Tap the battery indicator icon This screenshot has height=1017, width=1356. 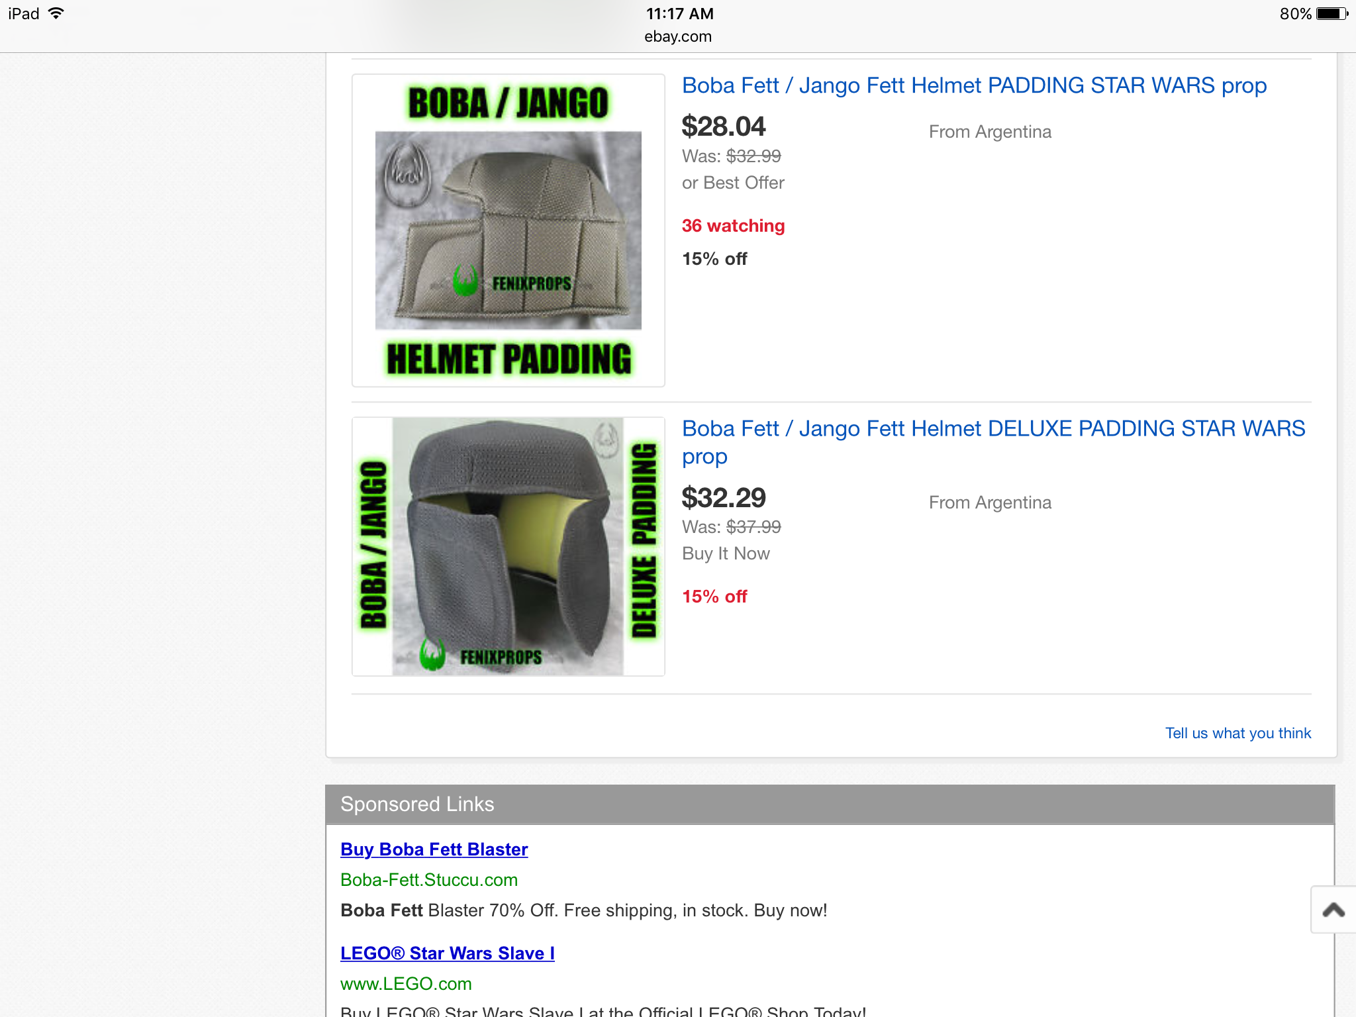pyautogui.click(x=1332, y=14)
